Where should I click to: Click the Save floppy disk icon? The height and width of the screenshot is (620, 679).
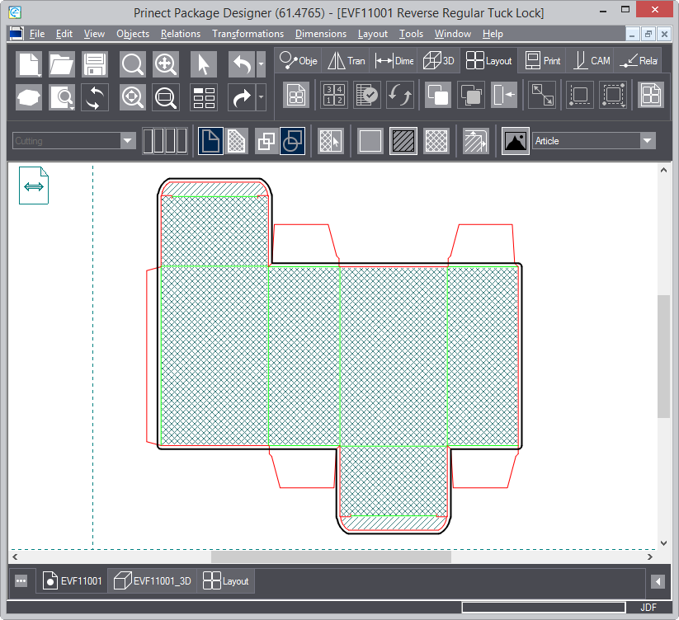95,64
